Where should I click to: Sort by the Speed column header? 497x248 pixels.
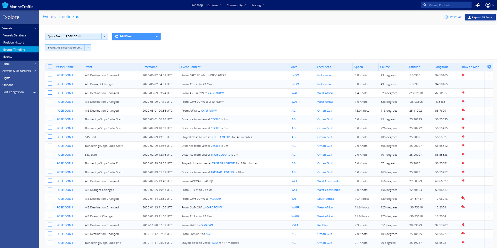[358, 67]
